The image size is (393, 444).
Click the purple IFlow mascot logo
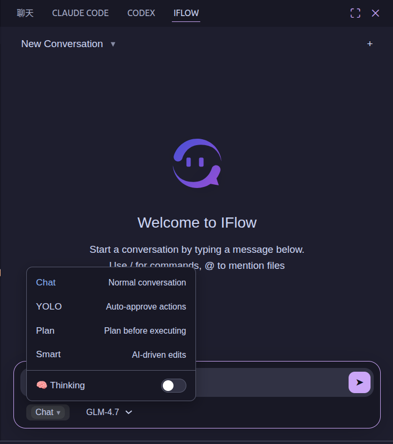[196, 163]
